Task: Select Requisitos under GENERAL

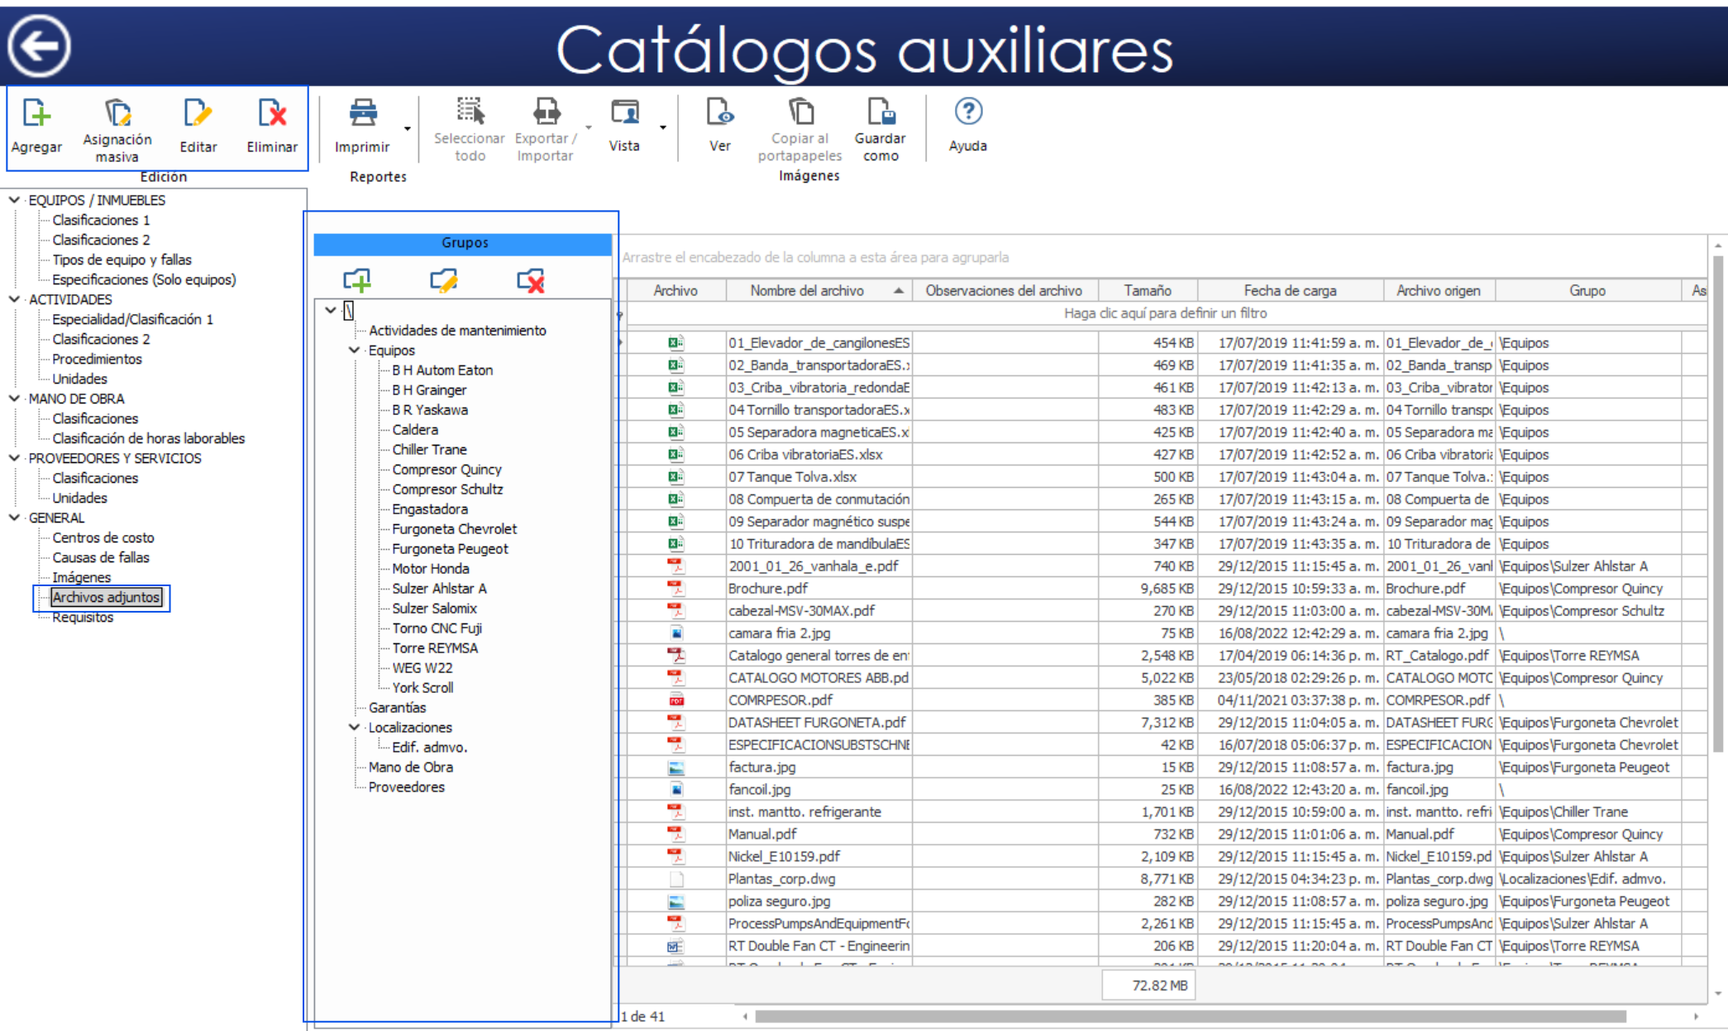Action: pos(83,618)
